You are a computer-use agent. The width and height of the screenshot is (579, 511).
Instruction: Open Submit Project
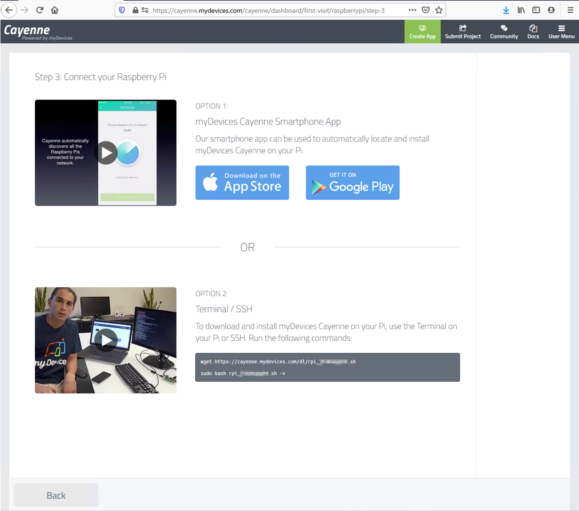[x=463, y=31]
